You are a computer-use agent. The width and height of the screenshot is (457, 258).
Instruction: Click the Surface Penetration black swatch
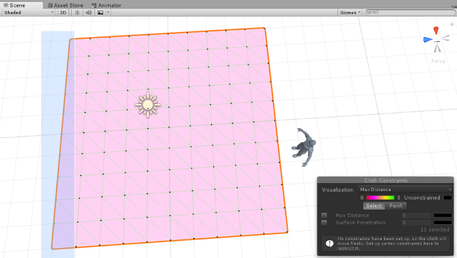(442, 222)
